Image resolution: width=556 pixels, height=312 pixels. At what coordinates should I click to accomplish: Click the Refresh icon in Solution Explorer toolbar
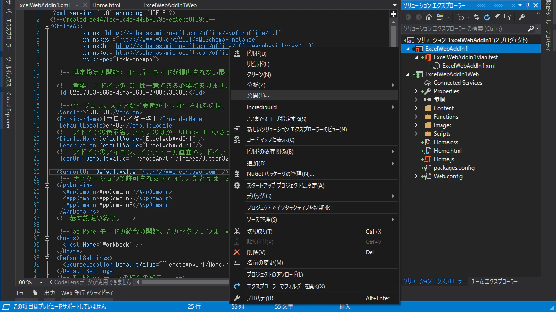487,17
